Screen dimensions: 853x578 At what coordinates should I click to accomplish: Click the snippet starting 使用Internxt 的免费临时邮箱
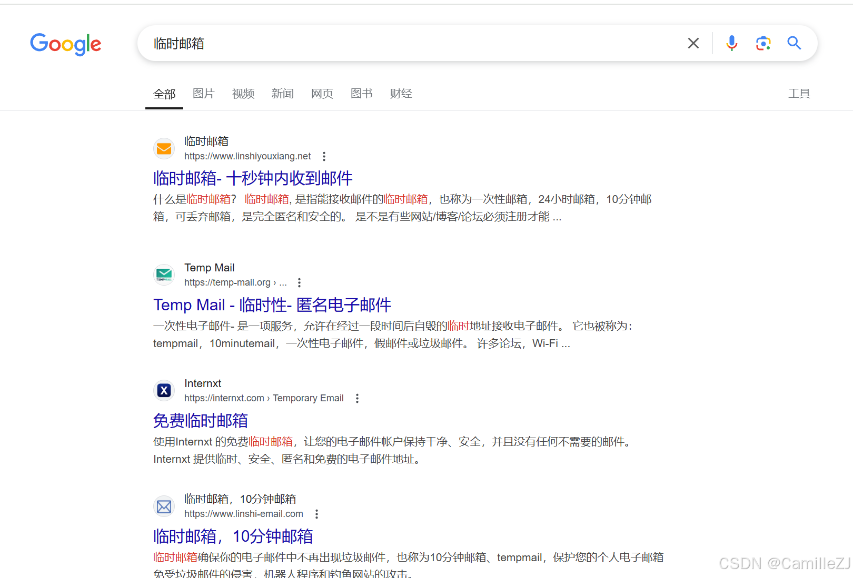(x=393, y=450)
